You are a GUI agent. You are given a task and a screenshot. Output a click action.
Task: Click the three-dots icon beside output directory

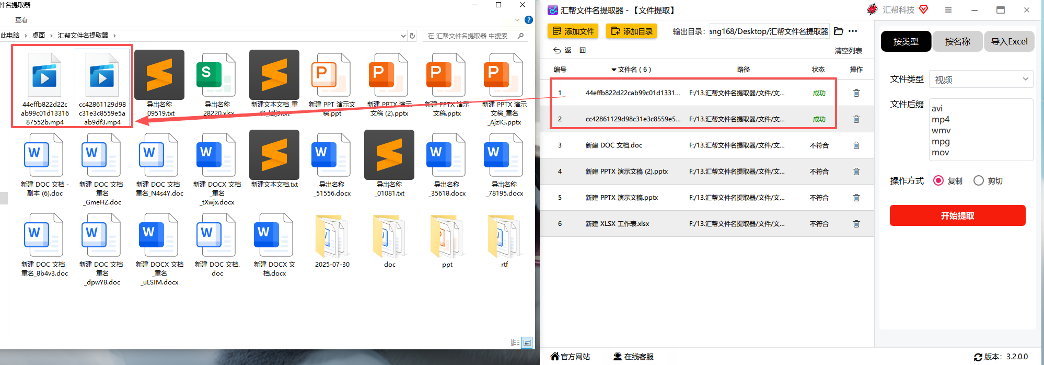[853, 31]
